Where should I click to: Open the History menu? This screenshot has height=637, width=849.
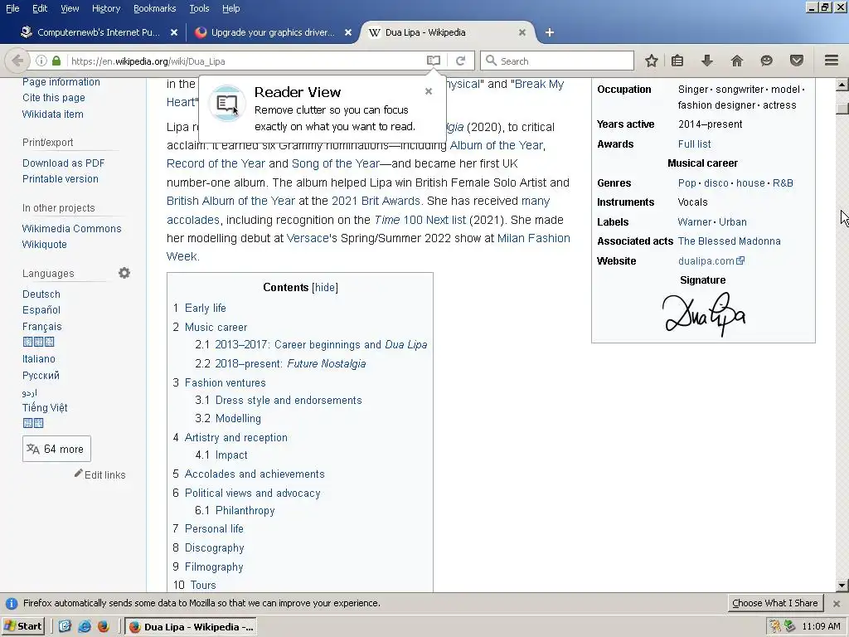106,8
